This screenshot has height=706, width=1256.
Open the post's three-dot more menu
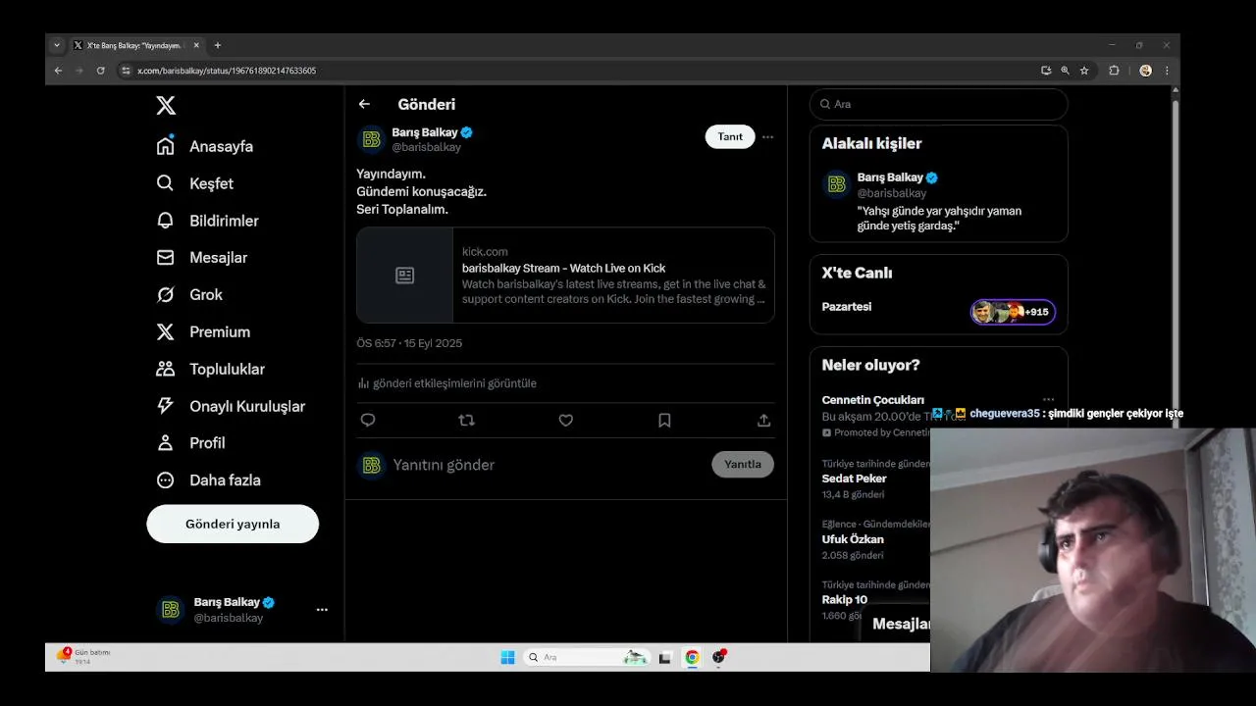tap(767, 137)
